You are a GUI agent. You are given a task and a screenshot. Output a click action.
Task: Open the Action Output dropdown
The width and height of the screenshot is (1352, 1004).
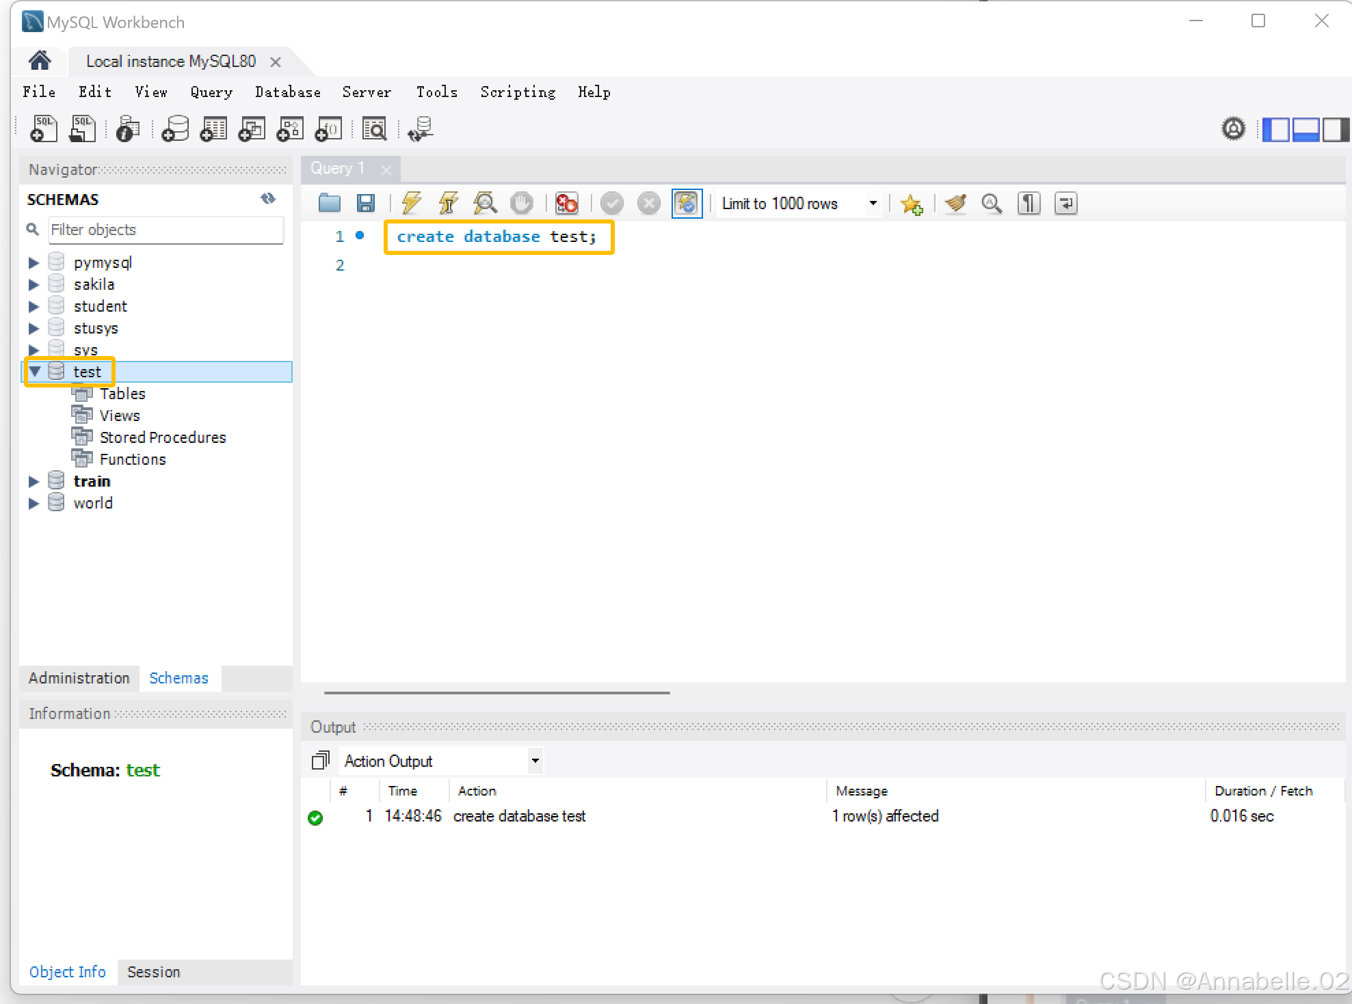tap(535, 761)
